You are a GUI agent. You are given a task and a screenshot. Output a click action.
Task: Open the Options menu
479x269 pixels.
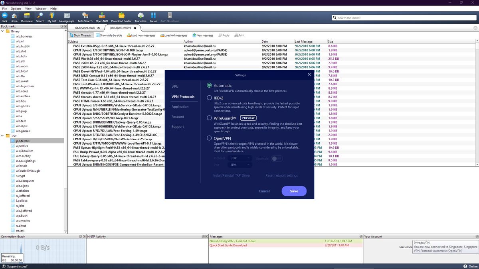click(16, 8)
